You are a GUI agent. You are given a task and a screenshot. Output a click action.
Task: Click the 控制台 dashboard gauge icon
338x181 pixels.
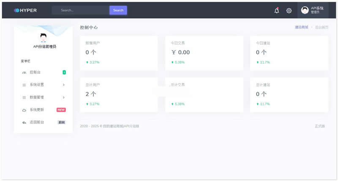24,72
